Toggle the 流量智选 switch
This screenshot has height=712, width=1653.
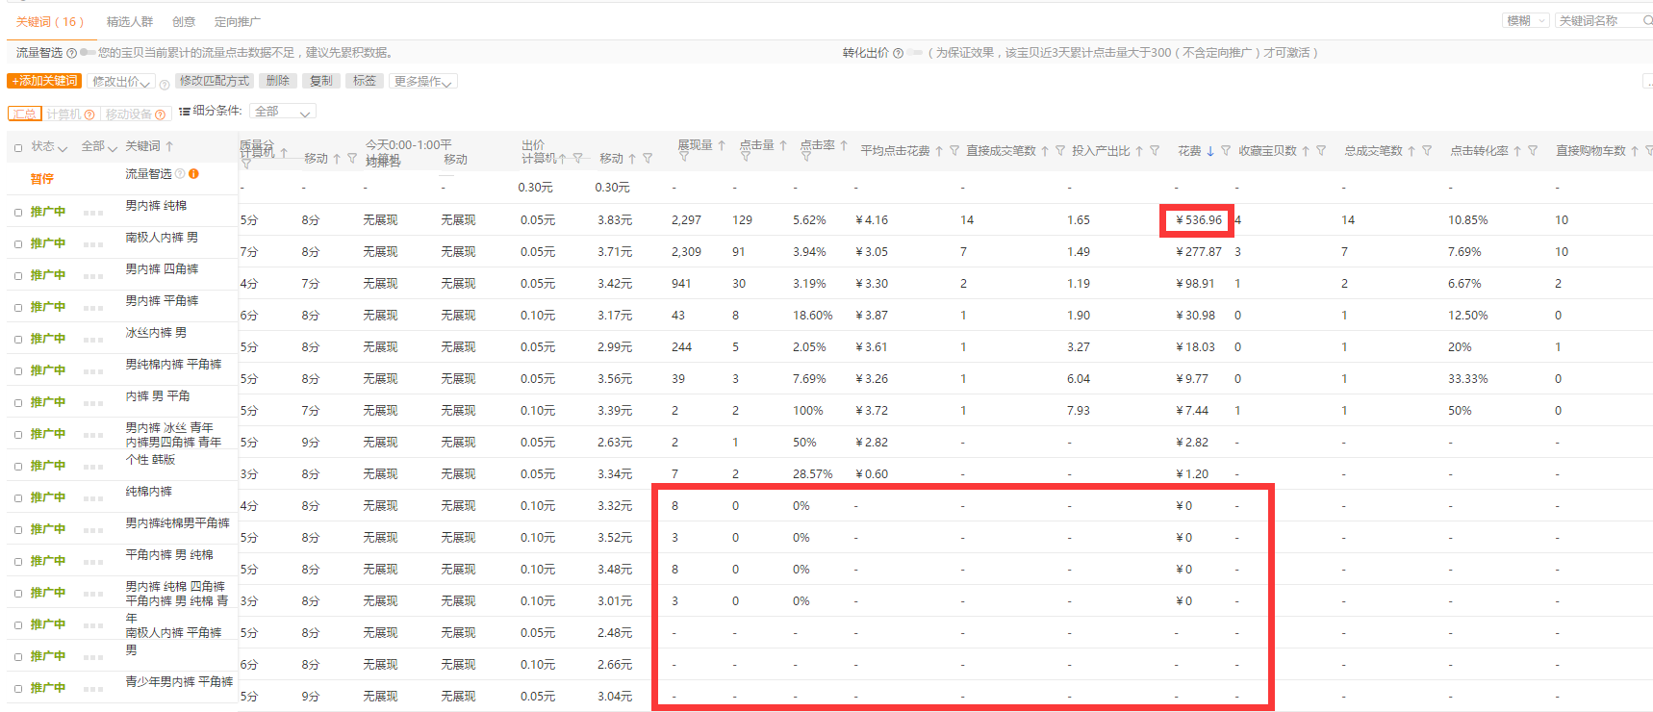coord(88,53)
